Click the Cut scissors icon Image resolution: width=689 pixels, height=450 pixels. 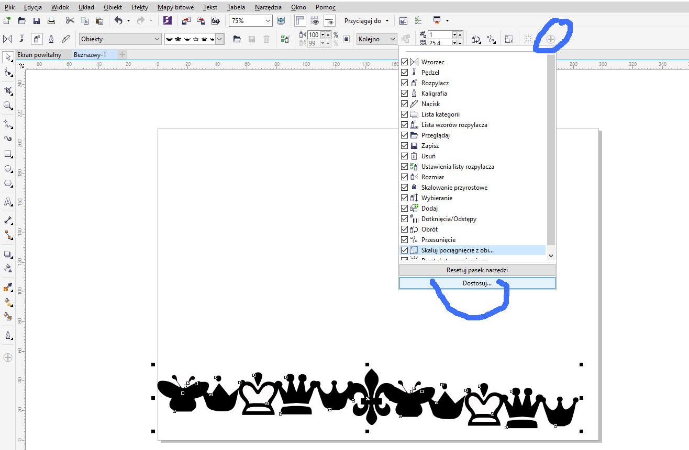coord(70,21)
